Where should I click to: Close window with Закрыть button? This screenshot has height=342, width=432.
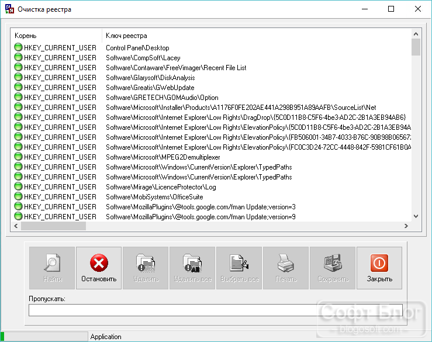click(x=379, y=268)
